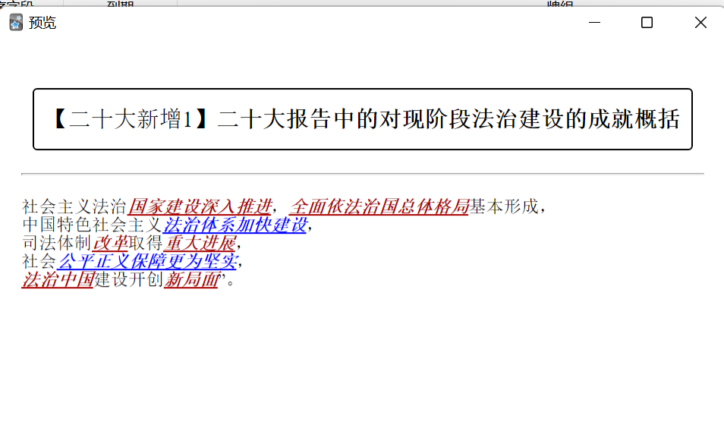The image size is (724, 428).
Task: Click the Anki star icon in title bar
Action: coord(16,22)
